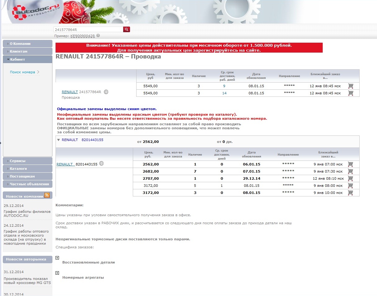Click the update date 29.12.14 cell
The image size is (377, 296).
(252, 178)
